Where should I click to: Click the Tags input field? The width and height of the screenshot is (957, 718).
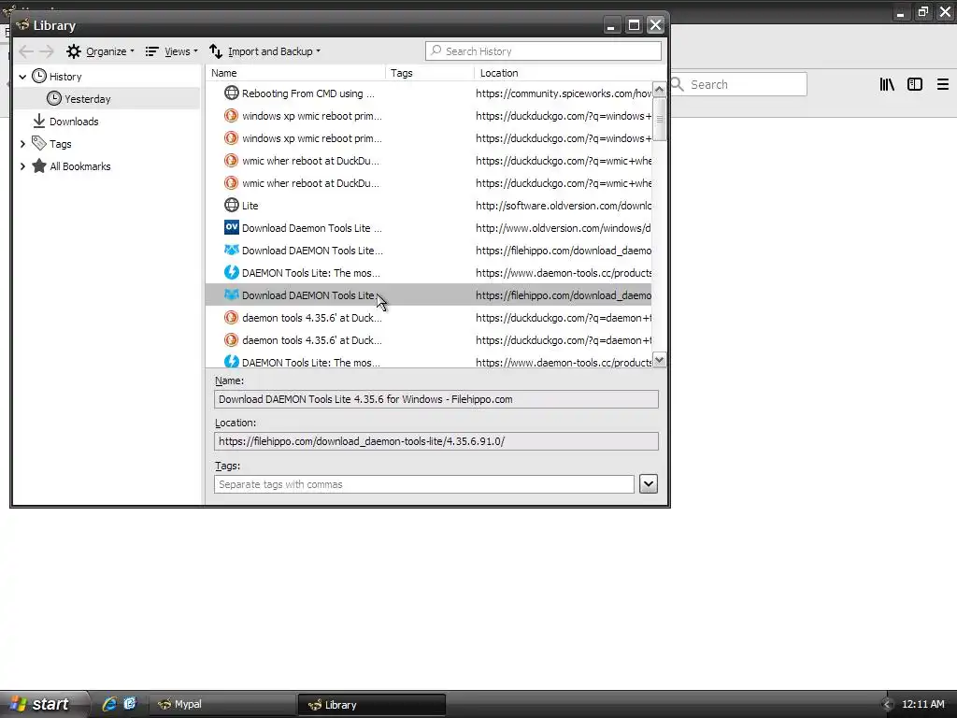click(x=424, y=484)
